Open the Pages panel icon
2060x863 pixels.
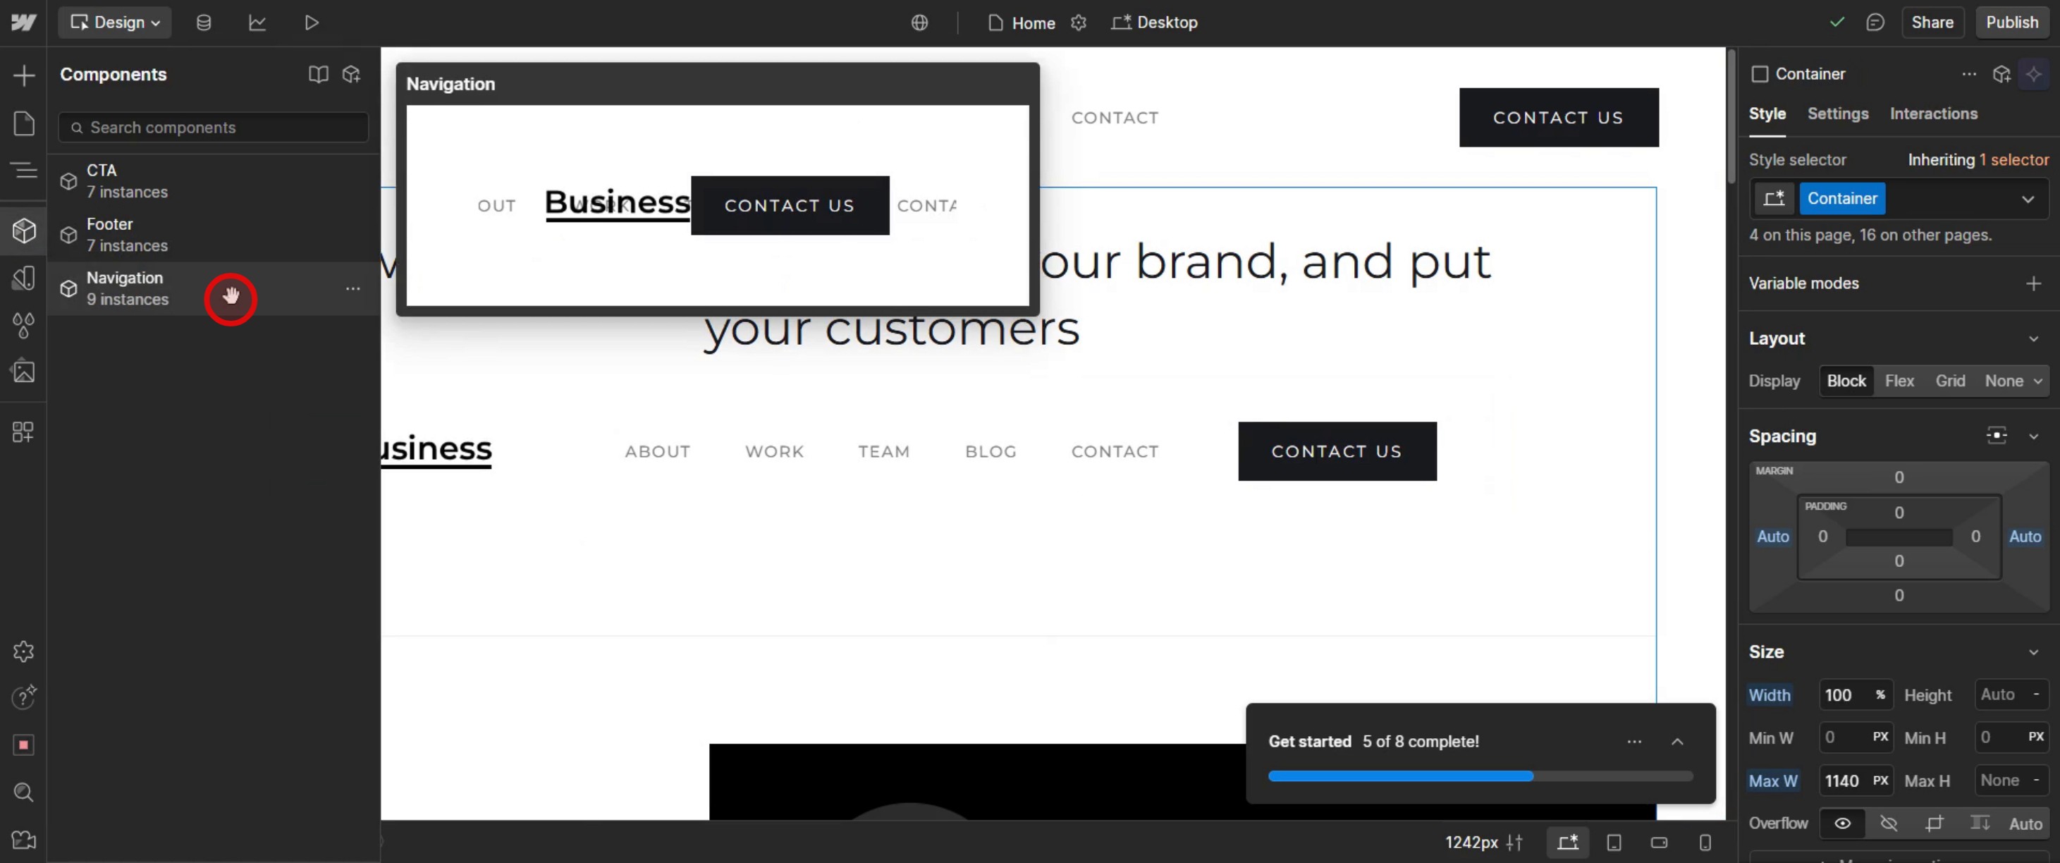tap(23, 123)
